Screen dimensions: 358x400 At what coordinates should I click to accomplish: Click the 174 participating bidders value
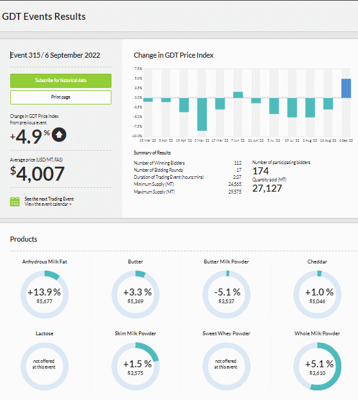pos(261,171)
